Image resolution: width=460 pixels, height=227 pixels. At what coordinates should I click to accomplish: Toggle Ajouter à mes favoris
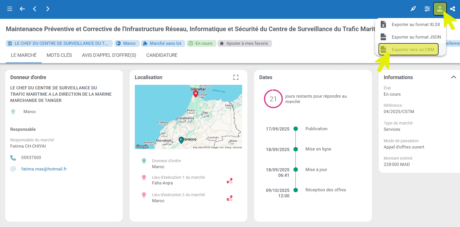[x=244, y=43]
